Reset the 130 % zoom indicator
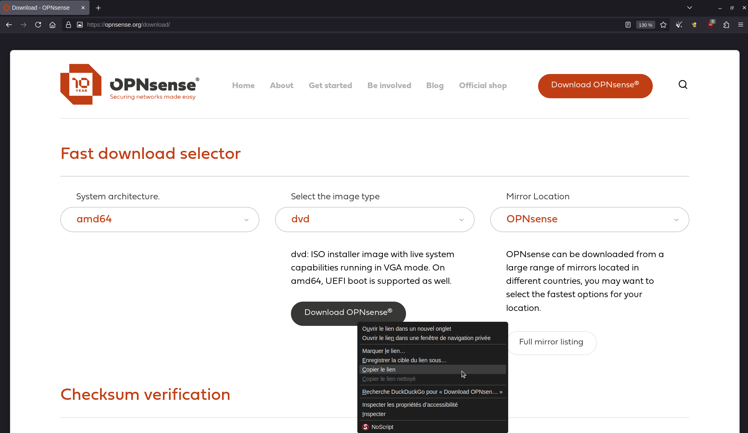The height and width of the screenshot is (433, 748). [x=645, y=25]
